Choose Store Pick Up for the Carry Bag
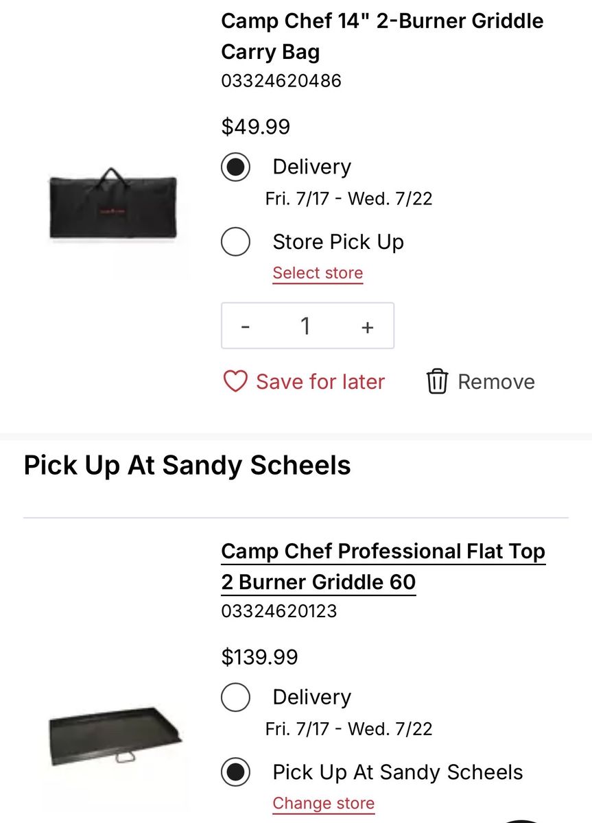The height and width of the screenshot is (823, 592). point(235,241)
